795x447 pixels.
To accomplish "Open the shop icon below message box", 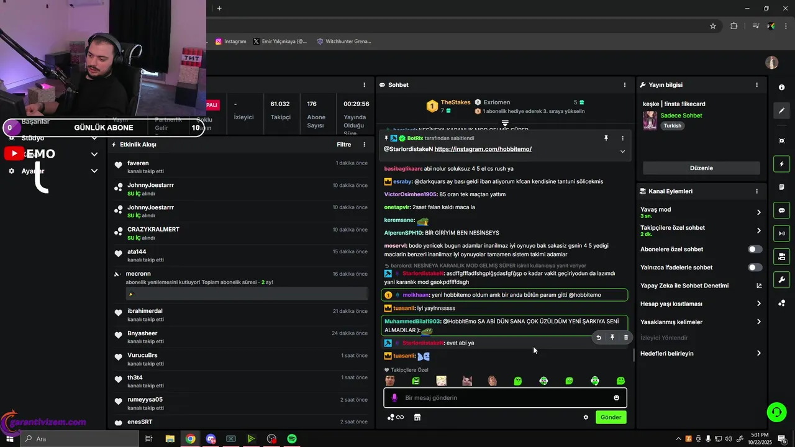I will 417,417.
